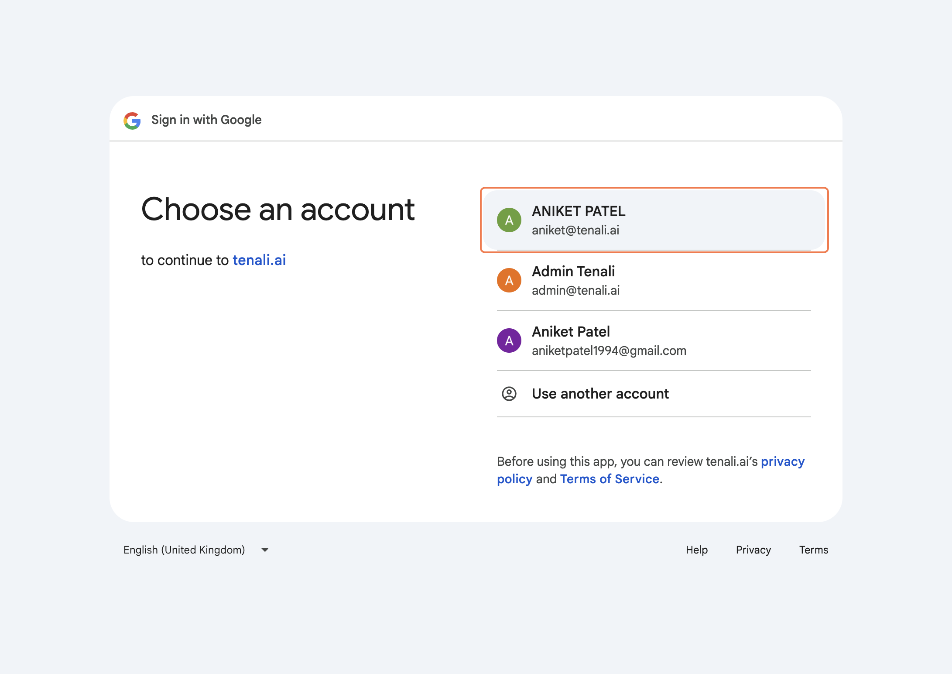The width and height of the screenshot is (952, 674).
Task: Select the Admin Tenali name label
Action: point(573,272)
